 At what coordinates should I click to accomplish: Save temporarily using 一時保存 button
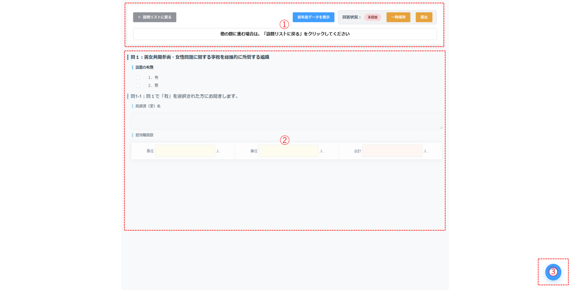(398, 17)
